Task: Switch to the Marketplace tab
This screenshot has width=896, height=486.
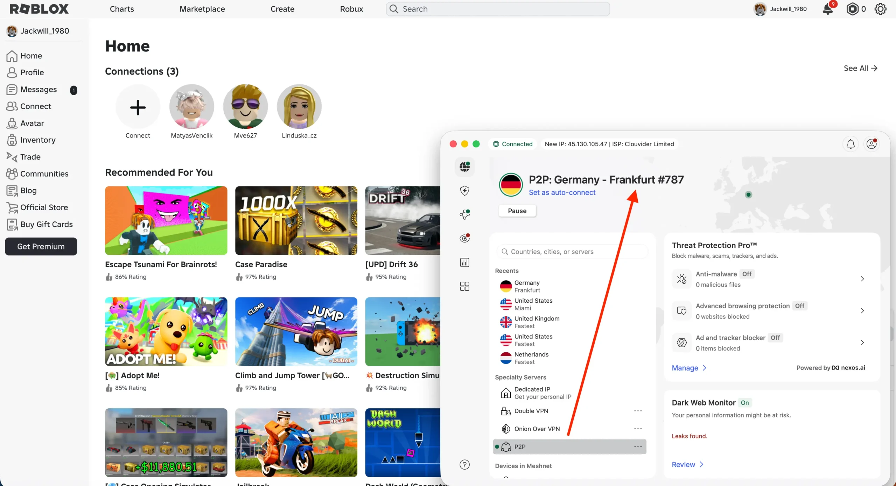Action: 202,9
